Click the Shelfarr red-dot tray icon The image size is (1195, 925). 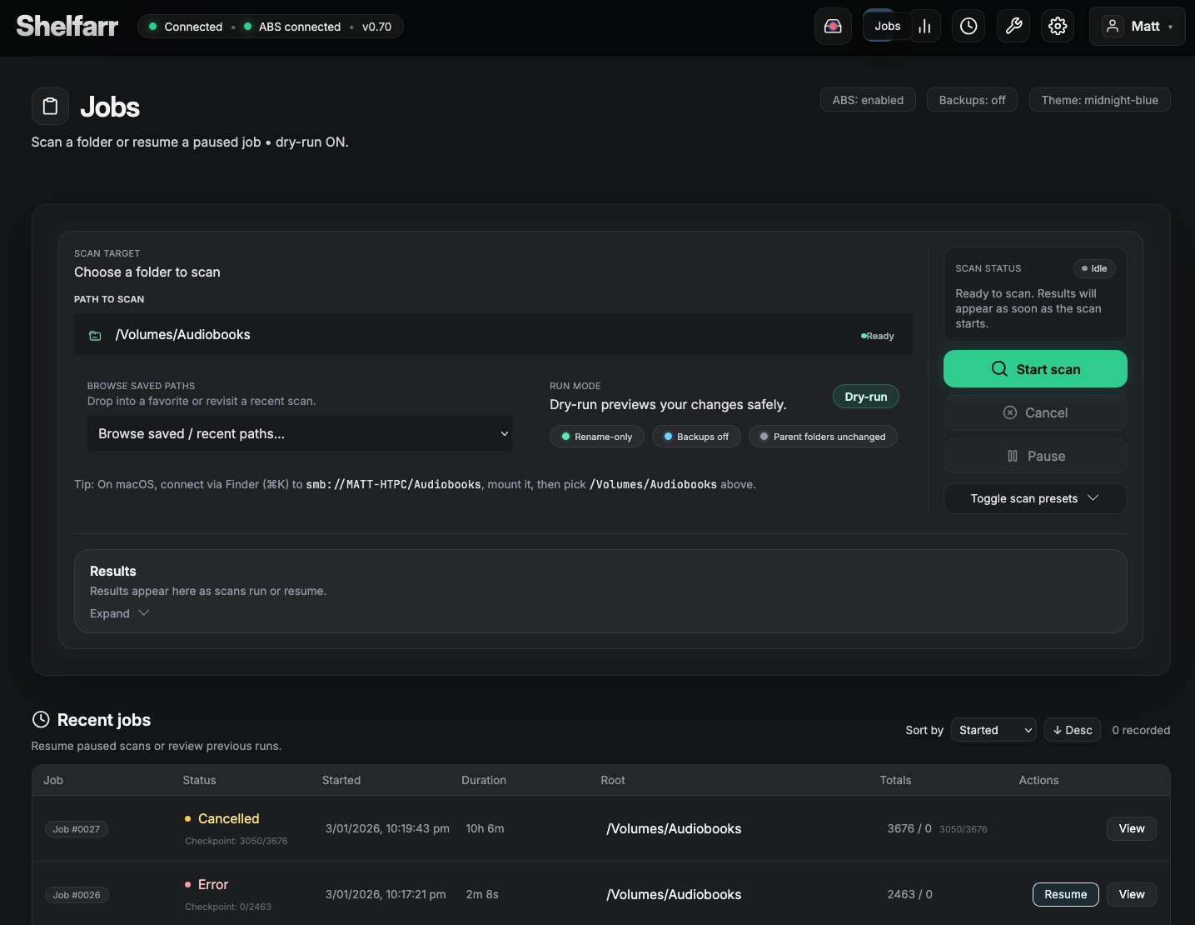(x=833, y=26)
